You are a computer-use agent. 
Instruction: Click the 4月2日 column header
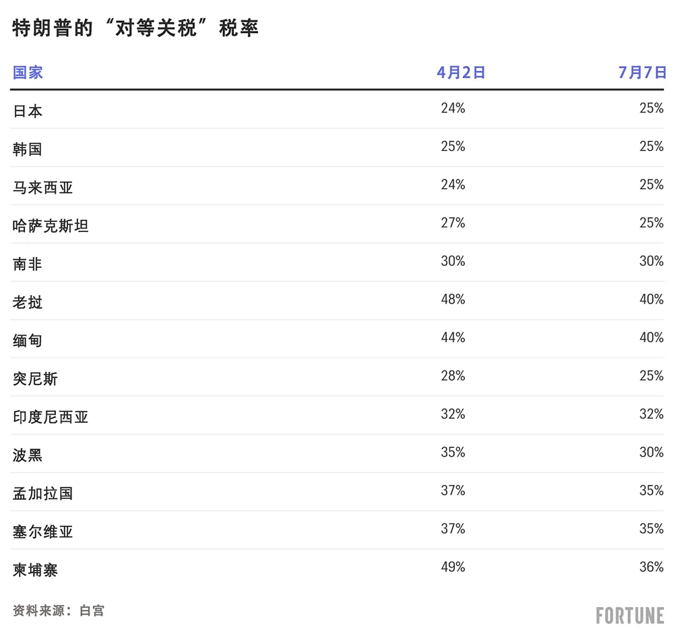click(x=461, y=72)
